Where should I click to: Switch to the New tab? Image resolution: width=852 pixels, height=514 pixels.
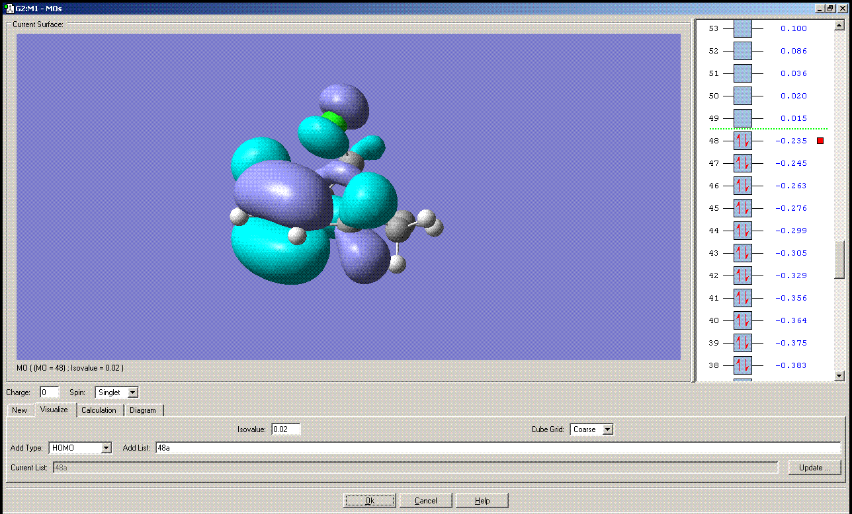pos(20,410)
